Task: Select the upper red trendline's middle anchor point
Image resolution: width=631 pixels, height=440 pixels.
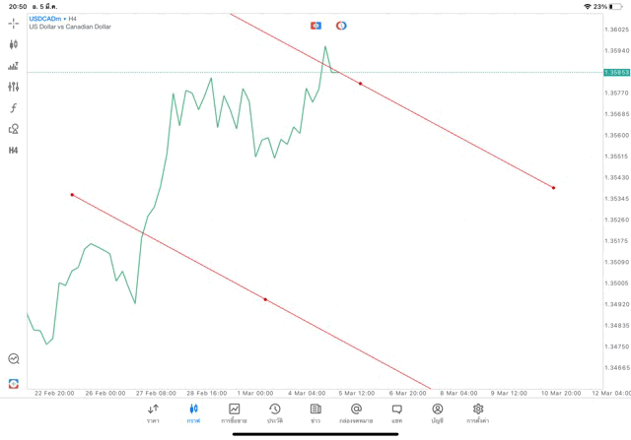Action: pyautogui.click(x=360, y=84)
